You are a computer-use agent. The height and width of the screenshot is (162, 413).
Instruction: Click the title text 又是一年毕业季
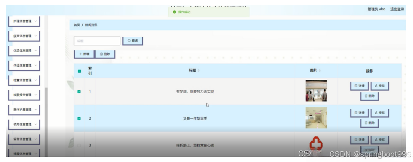coord(195,118)
